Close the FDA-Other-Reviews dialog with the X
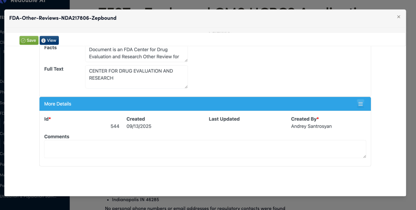This screenshot has height=210, width=416. coord(398,17)
